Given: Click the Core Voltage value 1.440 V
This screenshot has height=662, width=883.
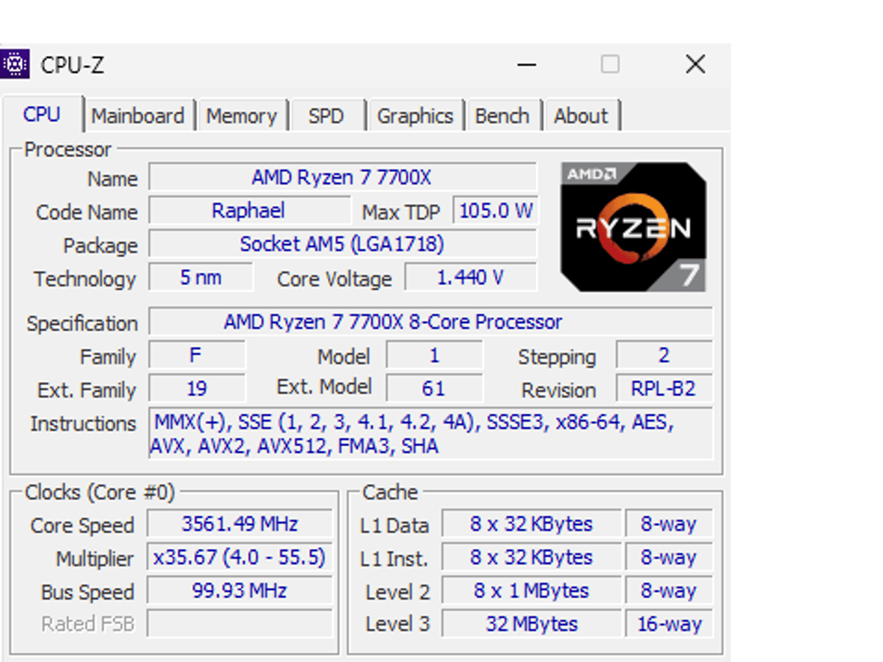Looking at the screenshot, I should (x=471, y=277).
